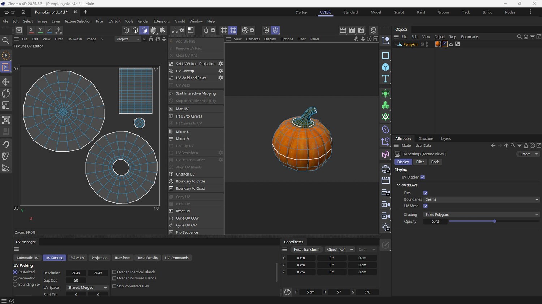Open the Object (Rel) coordinate dropdown
542x304 pixels.
tap(339, 250)
